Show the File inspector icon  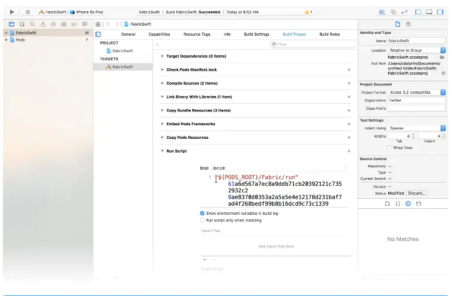(398, 24)
